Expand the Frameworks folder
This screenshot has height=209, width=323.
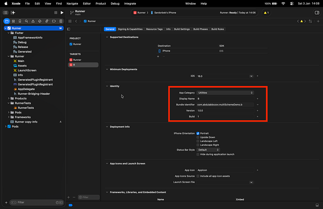click(9, 117)
